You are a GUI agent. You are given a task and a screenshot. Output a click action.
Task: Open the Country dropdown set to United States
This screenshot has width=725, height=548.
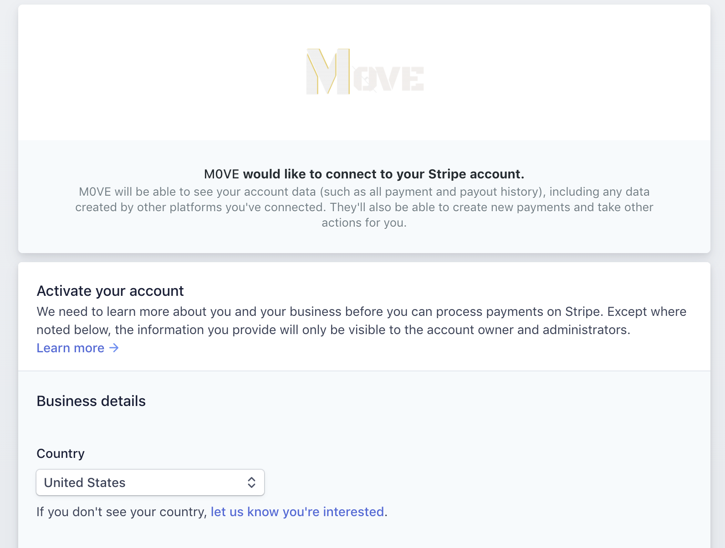150,482
